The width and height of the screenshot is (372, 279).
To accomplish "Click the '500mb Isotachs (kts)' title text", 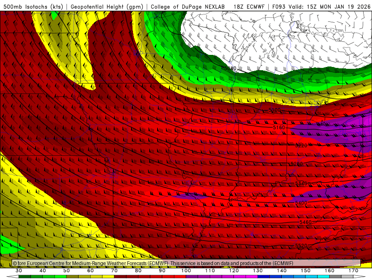I will click(33, 7).
